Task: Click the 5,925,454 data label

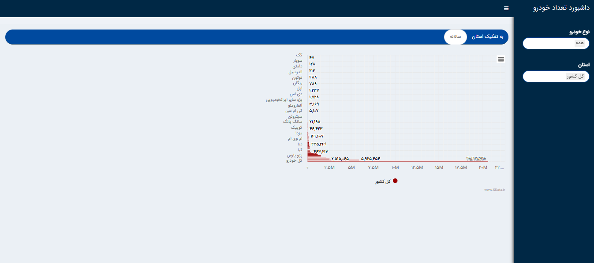Action: tap(370, 159)
